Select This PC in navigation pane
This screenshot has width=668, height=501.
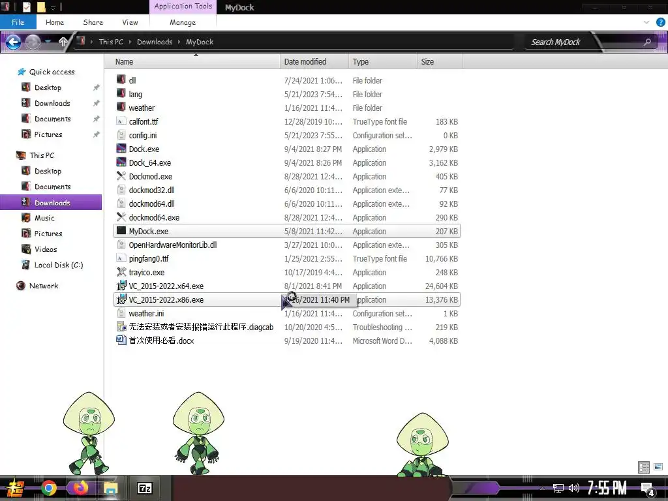42,155
